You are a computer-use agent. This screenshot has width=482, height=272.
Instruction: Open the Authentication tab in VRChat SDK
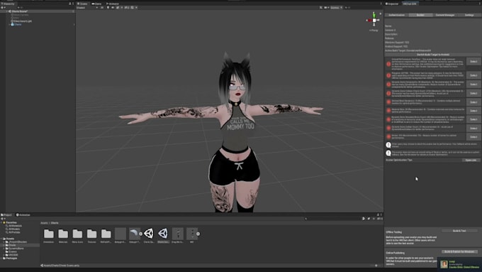pos(396,15)
